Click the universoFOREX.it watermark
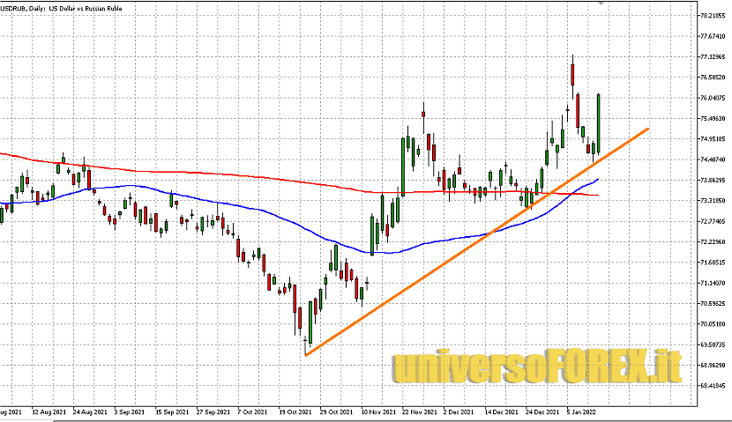Screen dimensions: 732x422 tap(537, 366)
